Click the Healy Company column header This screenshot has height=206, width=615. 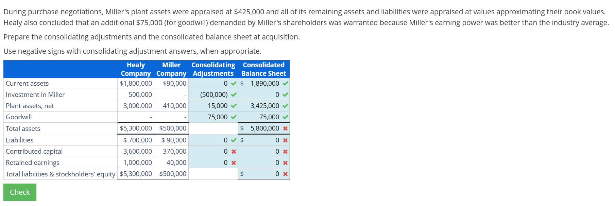(x=136, y=69)
